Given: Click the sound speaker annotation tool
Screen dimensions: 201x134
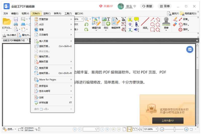Looking at the screenshot, I should (x=136, y=29).
